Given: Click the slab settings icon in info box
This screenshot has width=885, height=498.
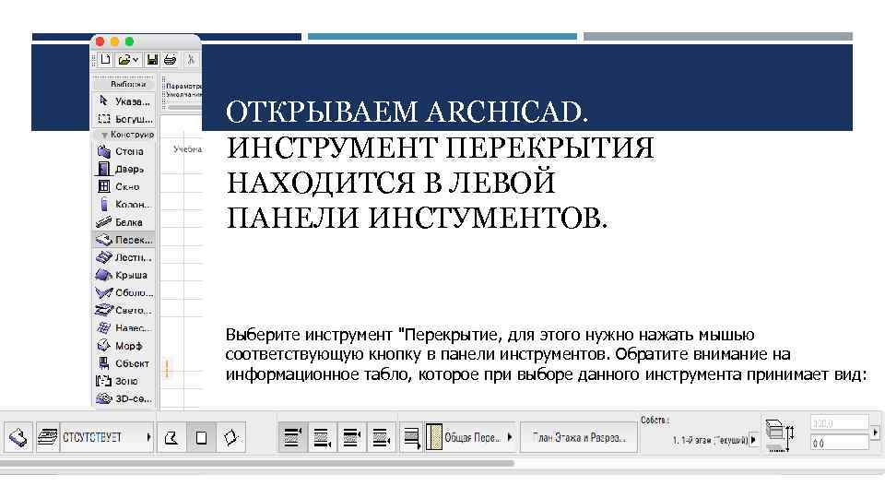Looking at the screenshot, I should (x=18, y=437).
